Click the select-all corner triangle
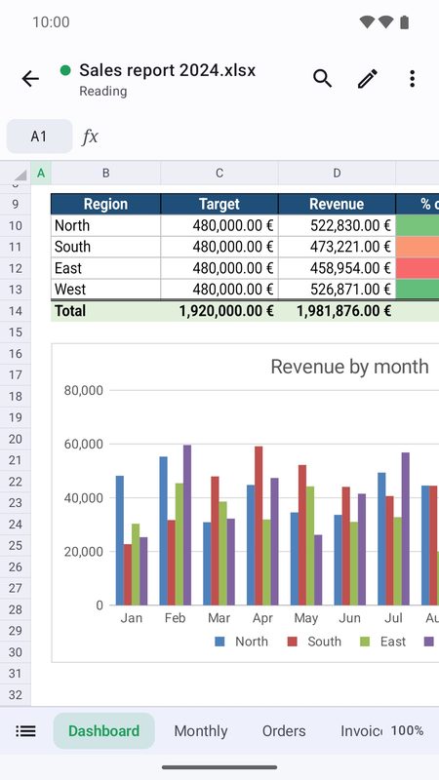 point(20,175)
